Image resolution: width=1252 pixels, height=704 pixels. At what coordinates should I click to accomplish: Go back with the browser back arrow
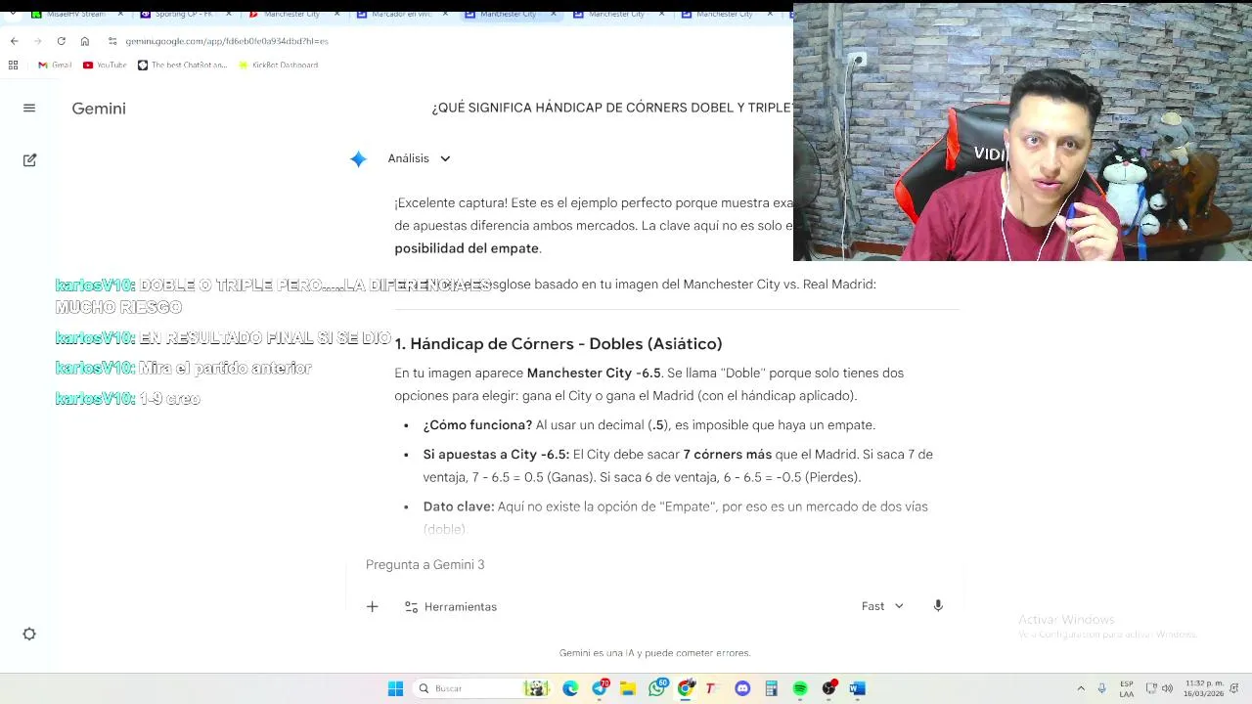tap(14, 41)
